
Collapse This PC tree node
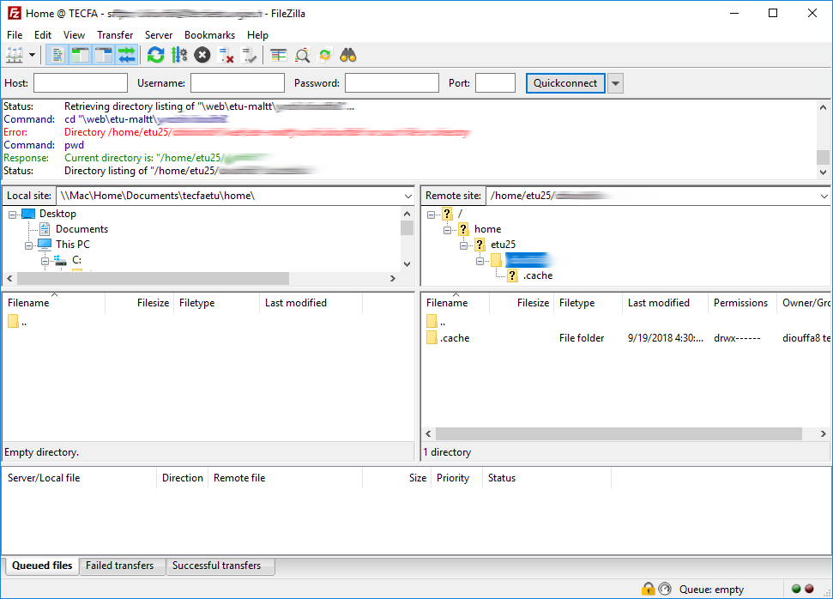click(28, 245)
